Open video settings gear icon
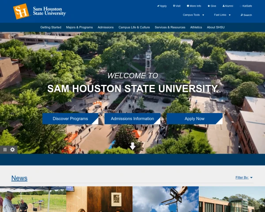This screenshot has height=212, width=265. (x=12, y=150)
